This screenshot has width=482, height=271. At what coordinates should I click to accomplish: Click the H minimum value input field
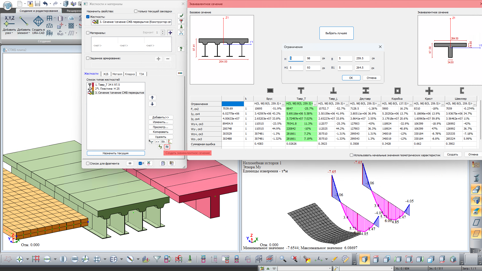296,59
